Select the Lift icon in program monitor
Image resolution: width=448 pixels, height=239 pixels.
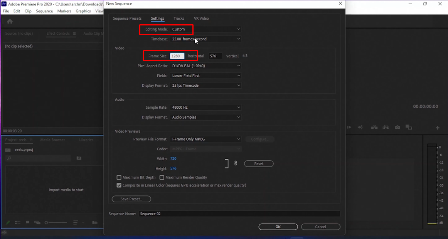374,127
